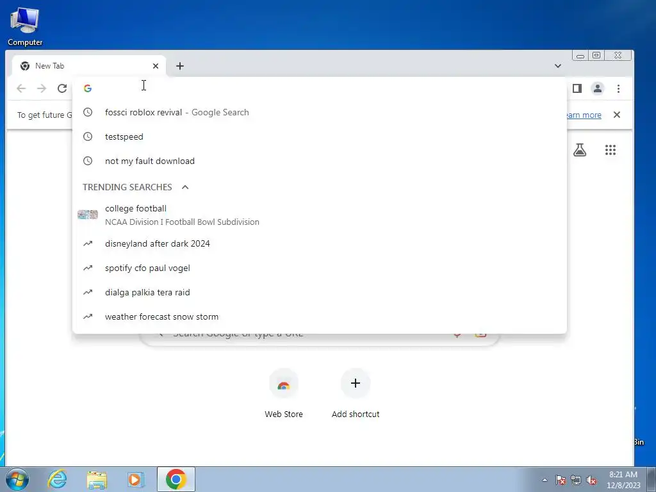Open the Google apps grid
The height and width of the screenshot is (492, 656).
tap(611, 150)
